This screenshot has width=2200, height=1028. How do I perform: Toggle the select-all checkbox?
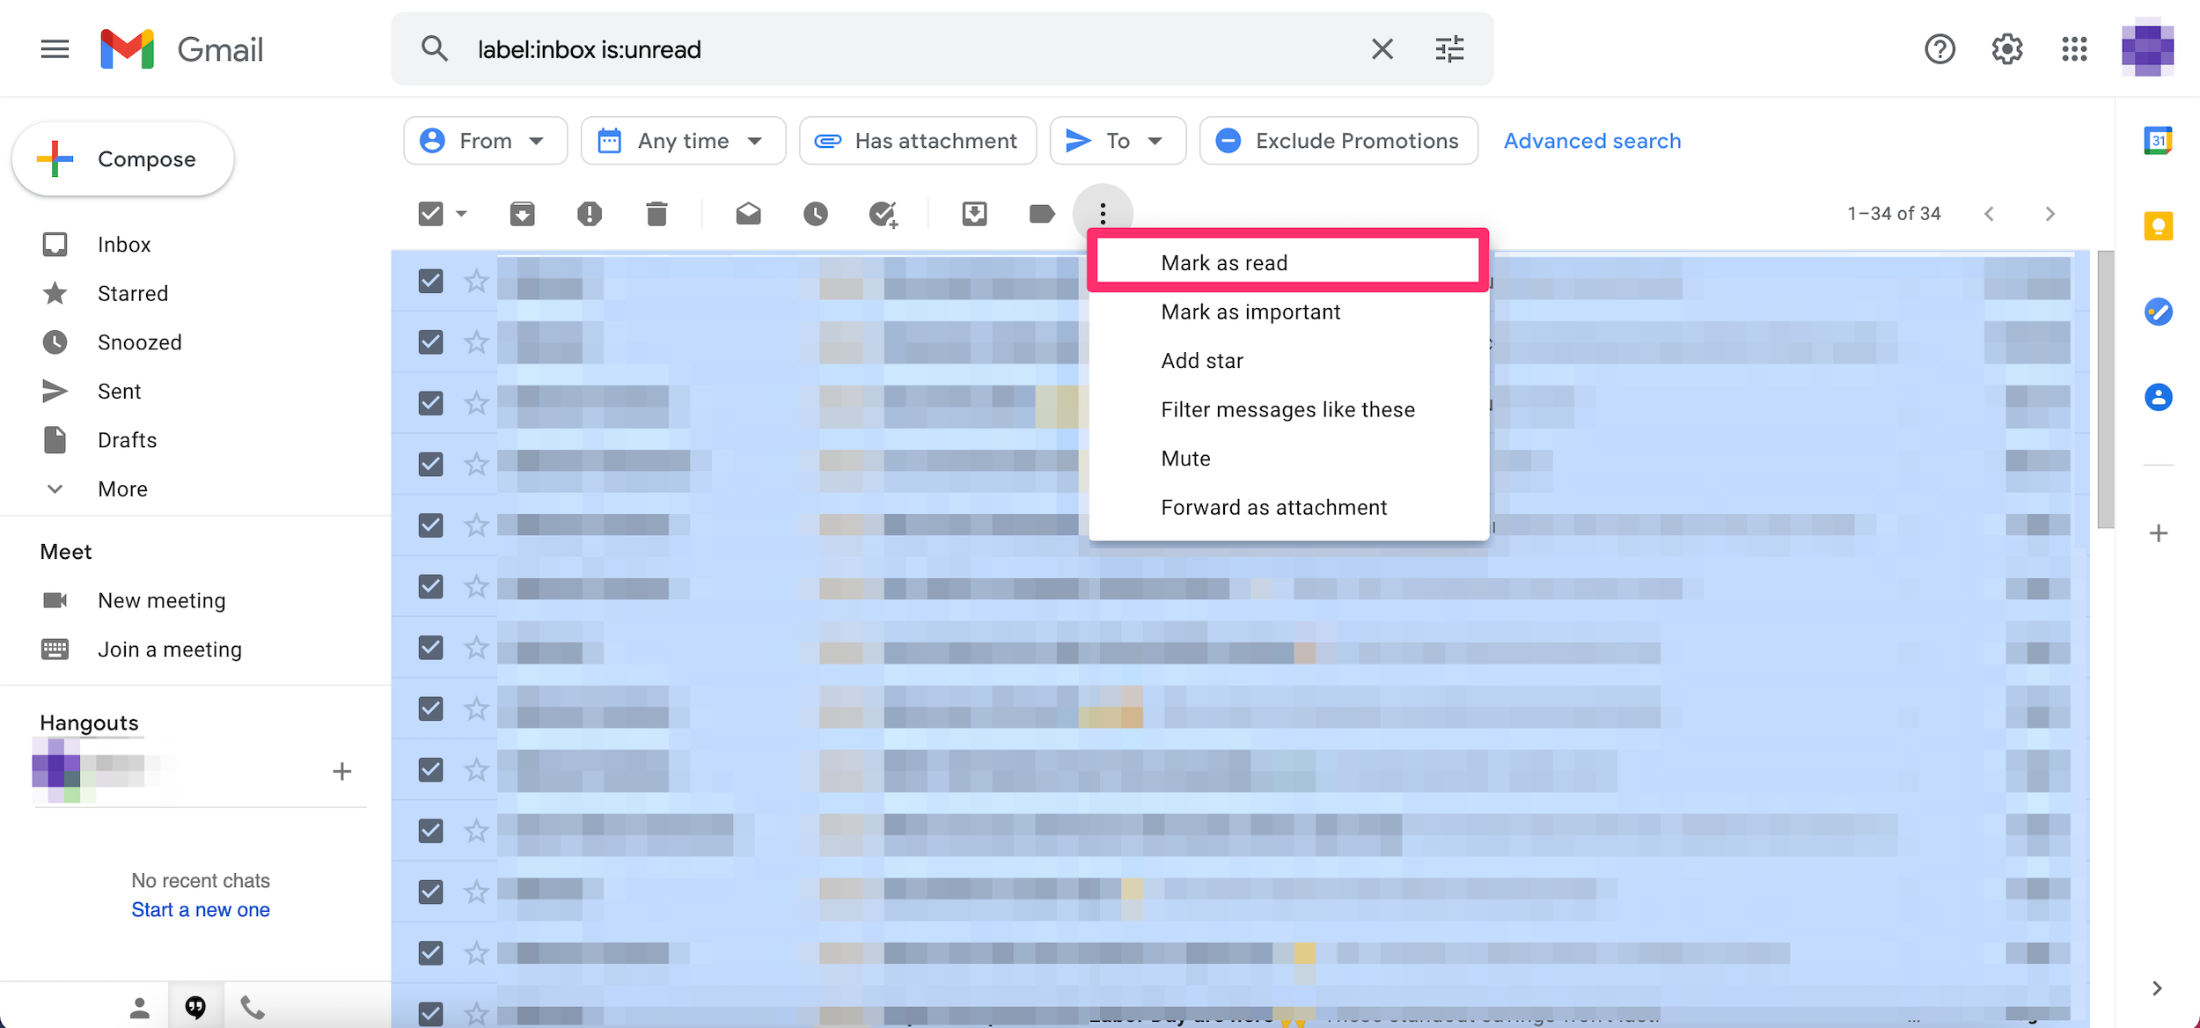tap(432, 213)
